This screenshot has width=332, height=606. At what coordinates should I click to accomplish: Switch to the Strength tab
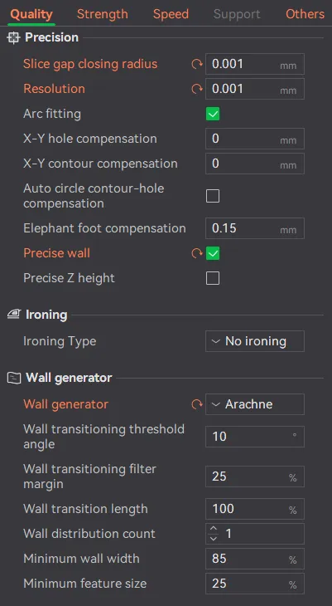tap(102, 14)
